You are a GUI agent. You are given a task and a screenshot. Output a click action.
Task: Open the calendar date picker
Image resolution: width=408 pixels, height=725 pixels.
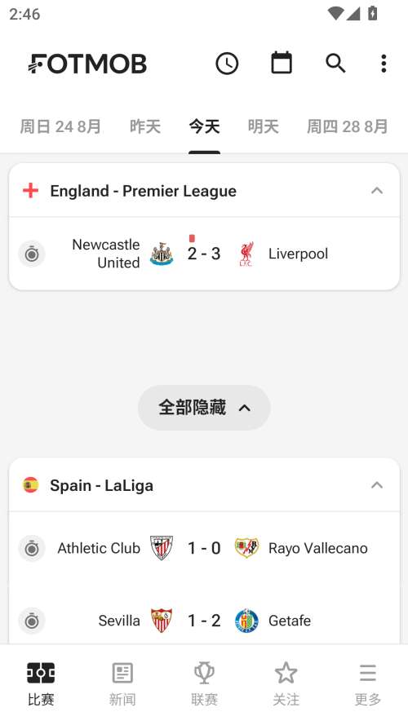282,63
